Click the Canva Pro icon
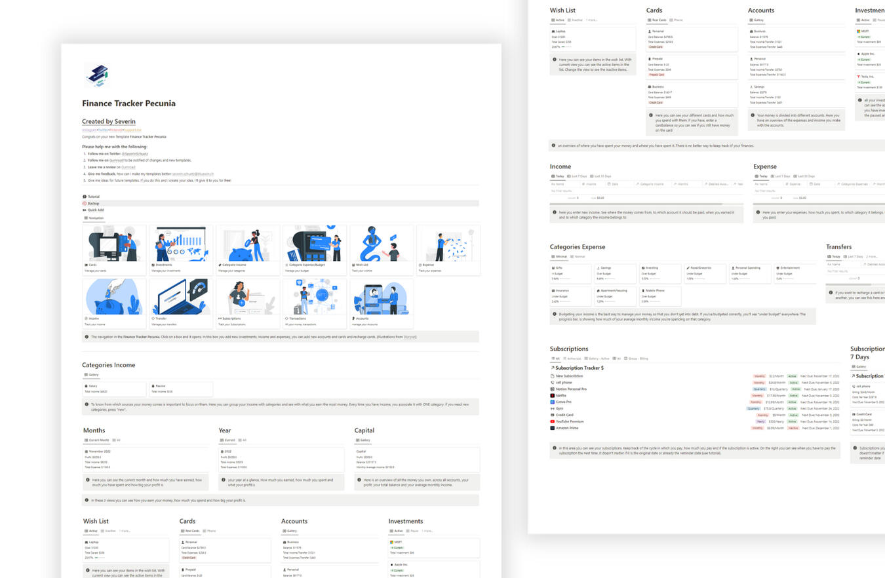 [x=553, y=402]
